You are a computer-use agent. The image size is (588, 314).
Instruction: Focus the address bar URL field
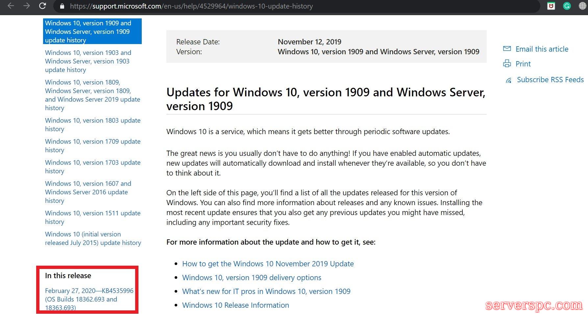(230, 6)
